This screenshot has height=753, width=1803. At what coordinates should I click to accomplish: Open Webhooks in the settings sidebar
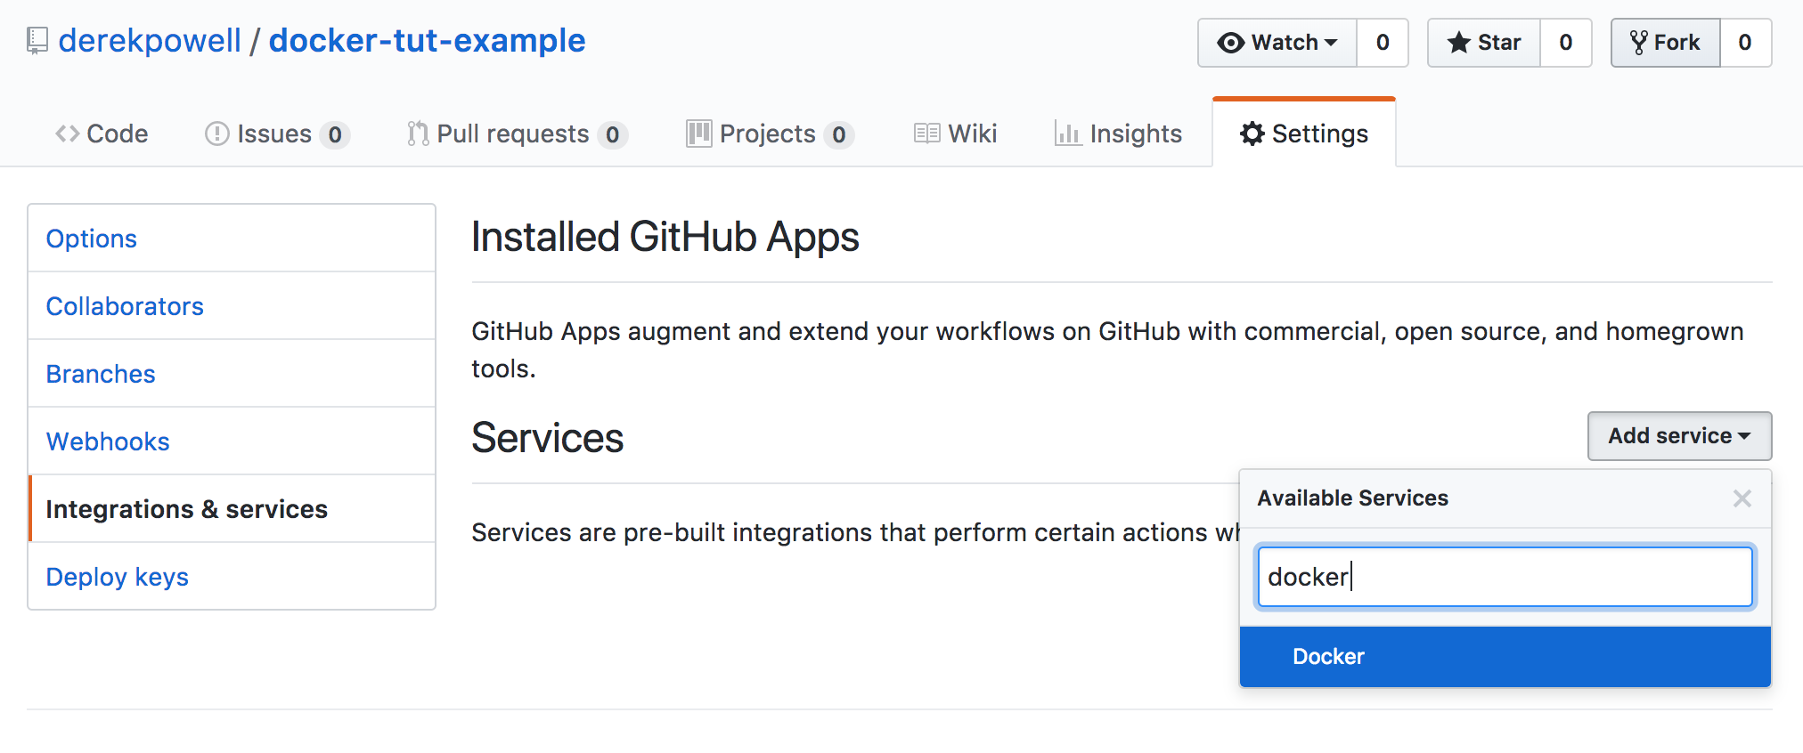tap(232, 441)
